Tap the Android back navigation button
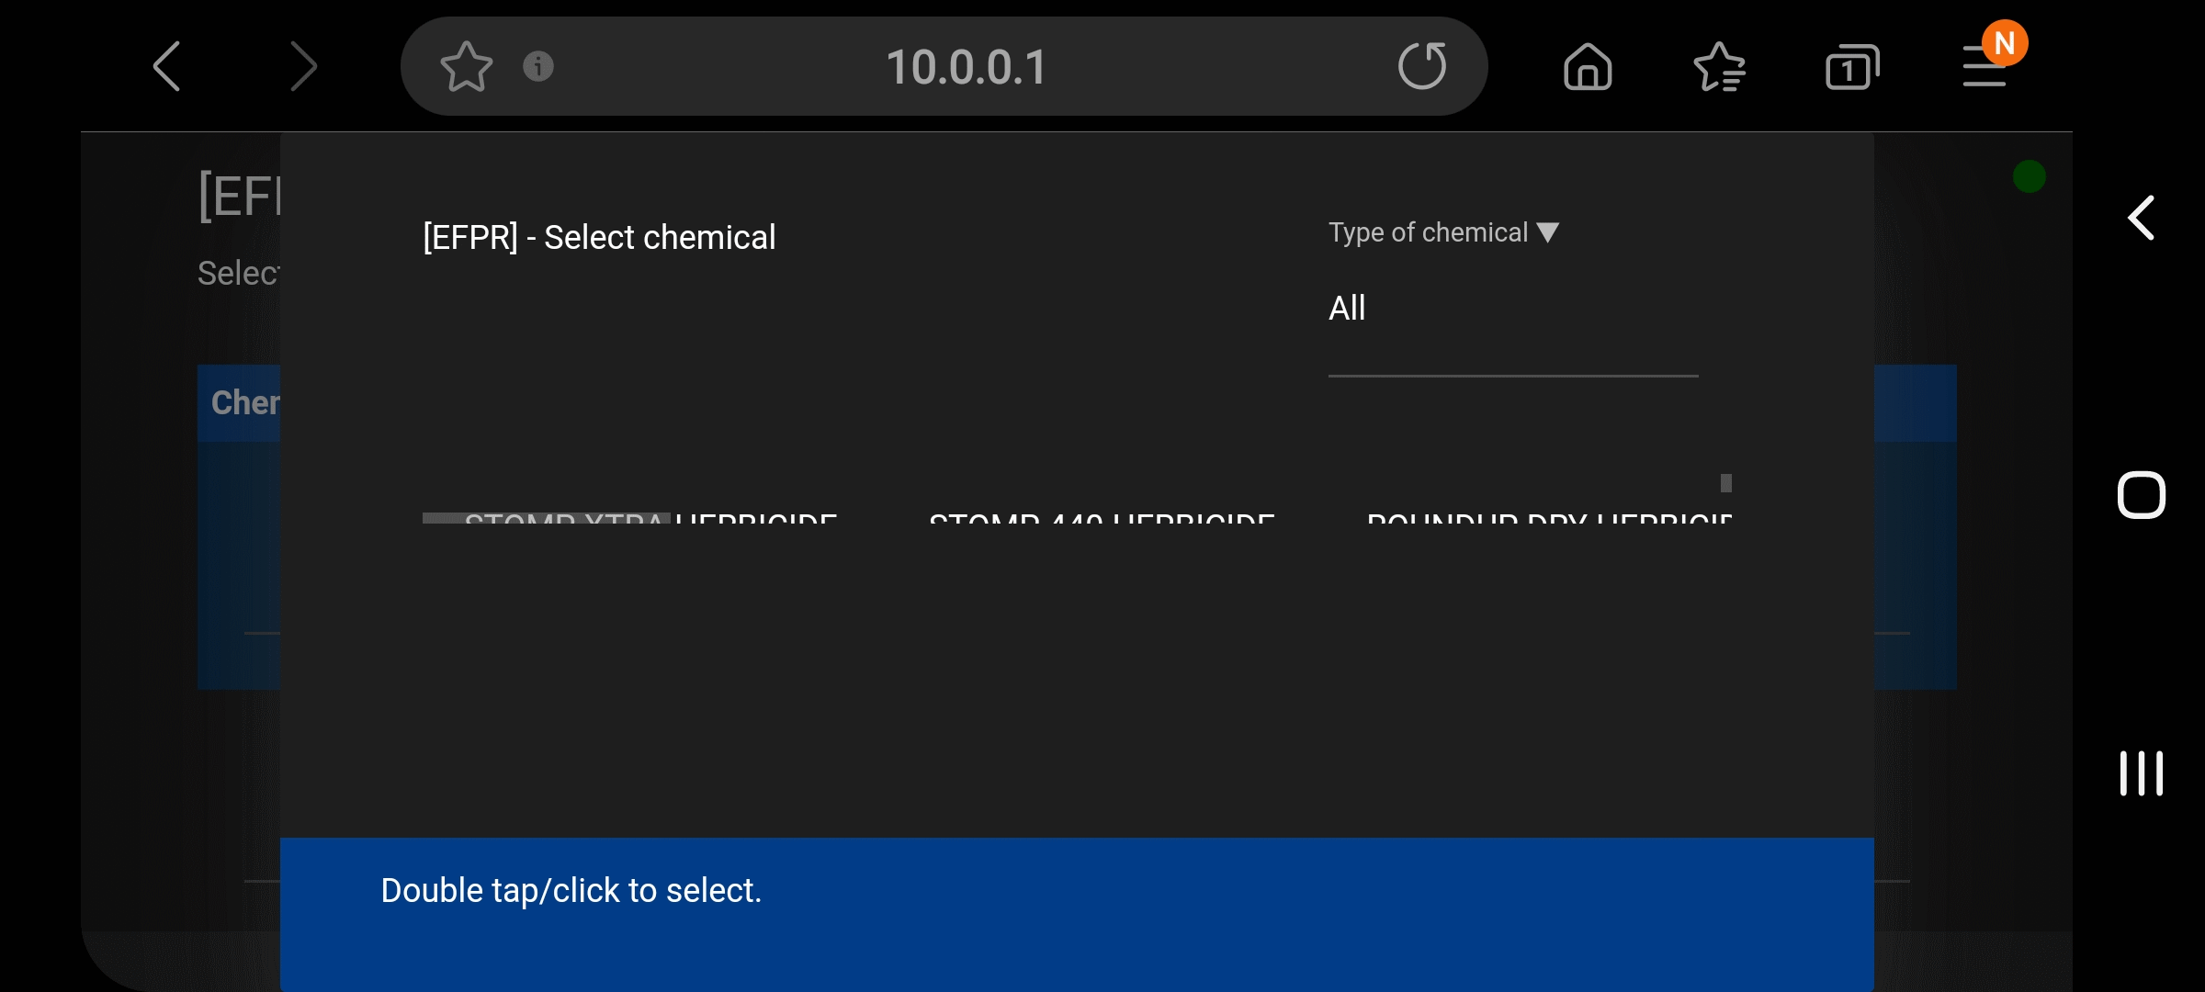This screenshot has width=2205, height=992. pos(2142,219)
